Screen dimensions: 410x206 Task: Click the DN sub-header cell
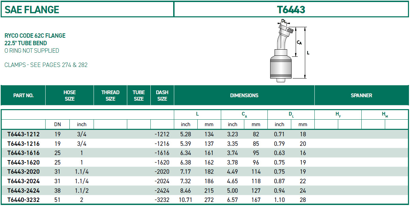click(x=58, y=124)
